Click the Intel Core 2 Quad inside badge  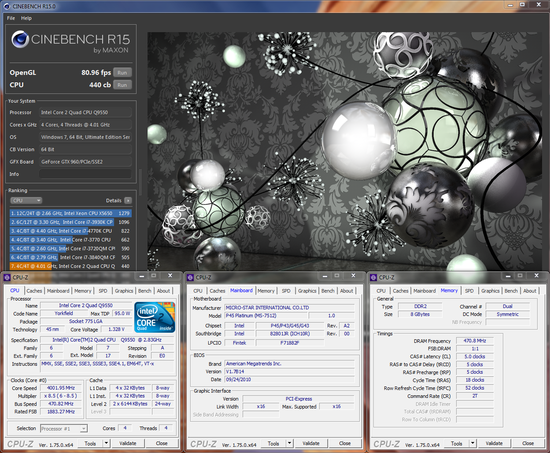tap(155, 317)
